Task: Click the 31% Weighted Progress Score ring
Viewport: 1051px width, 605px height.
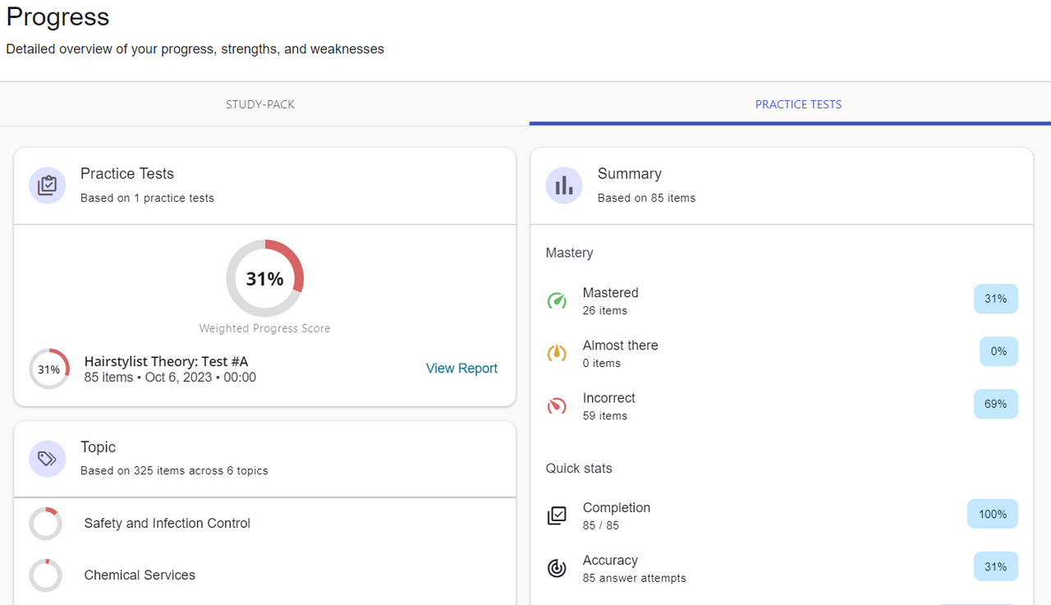Action: click(x=265, y=278)
